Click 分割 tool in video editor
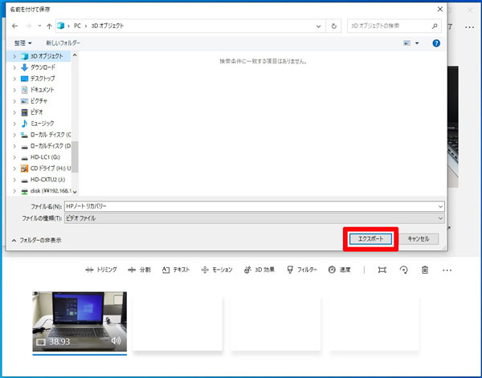The width and height of the screenshot is (482, 378). pos(139,270)
